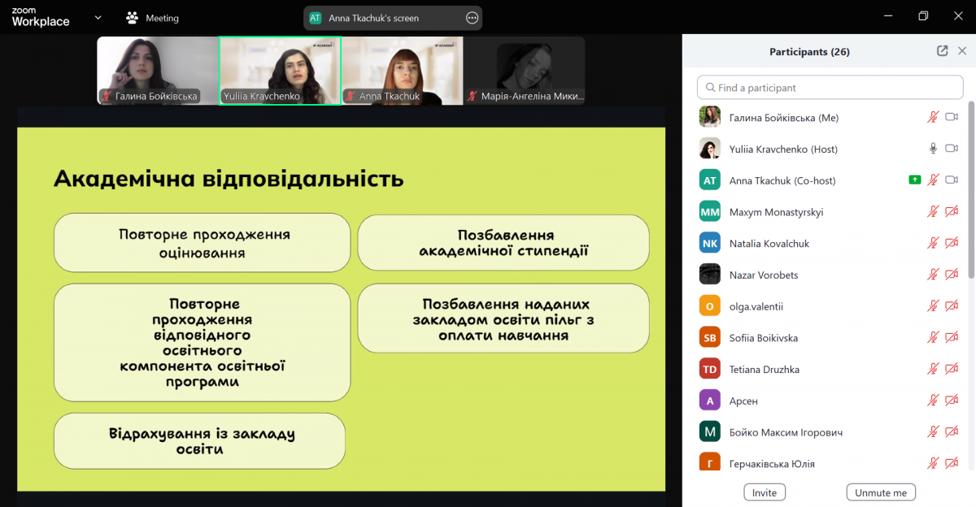The width and height of the screenshot is (976, 507).
Task: Close the Participants panel
Action: click(962, 51)
